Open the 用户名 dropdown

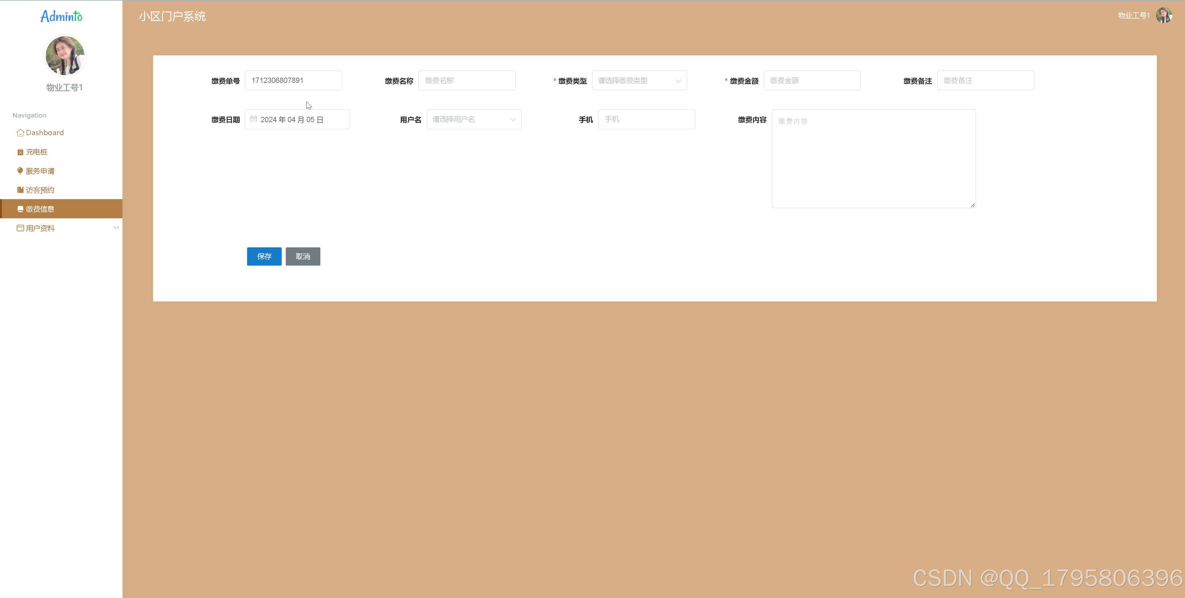[474, 119]
